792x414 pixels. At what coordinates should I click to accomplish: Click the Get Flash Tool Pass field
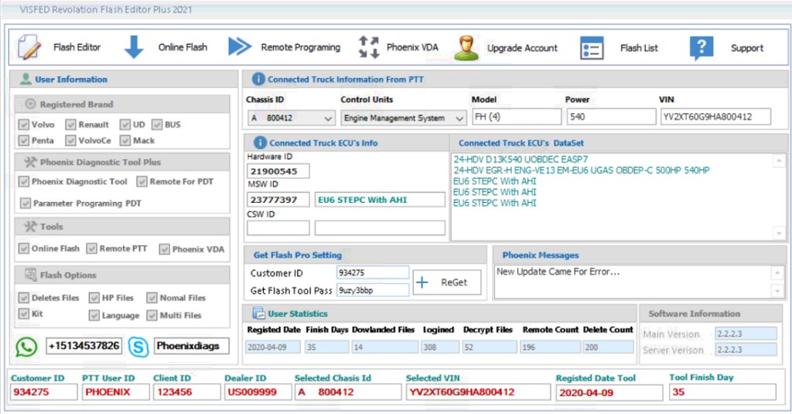pyautogui.click(x=373, y=290)
